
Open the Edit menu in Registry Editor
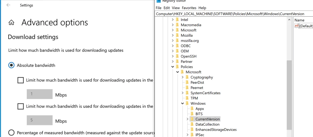point(166,8)
